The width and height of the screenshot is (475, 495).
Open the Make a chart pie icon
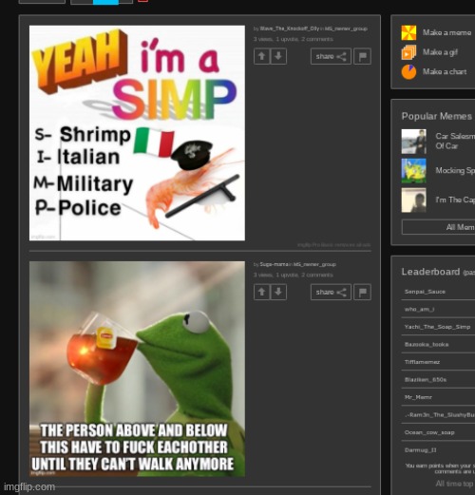[408, 72]
